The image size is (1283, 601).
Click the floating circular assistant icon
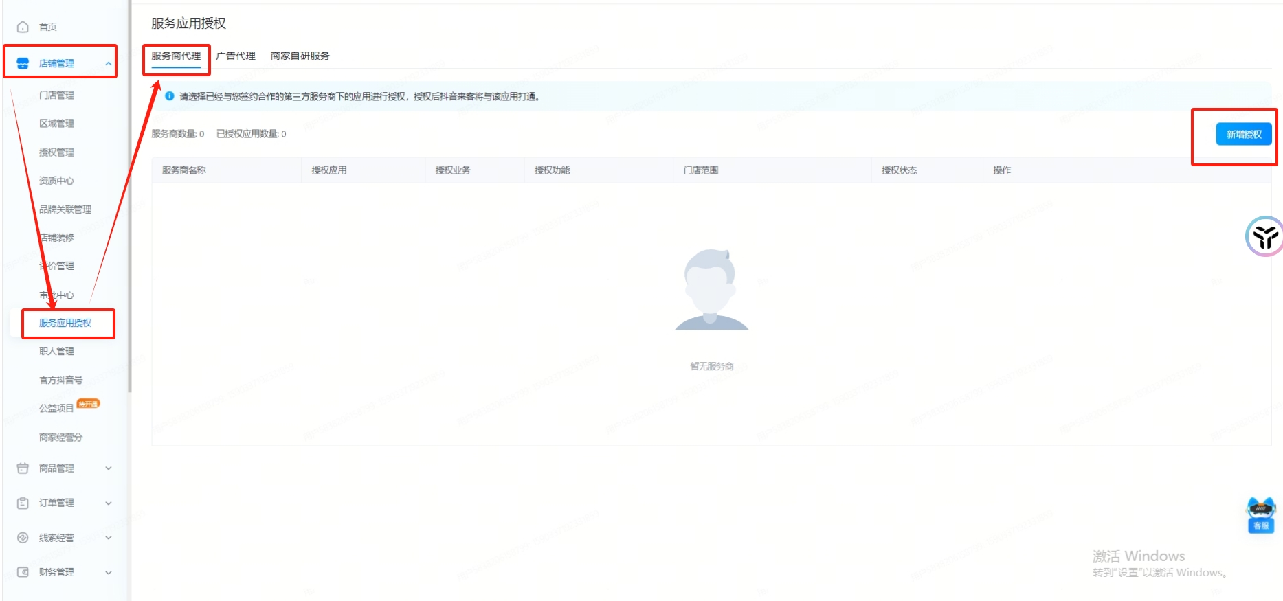1264,237
